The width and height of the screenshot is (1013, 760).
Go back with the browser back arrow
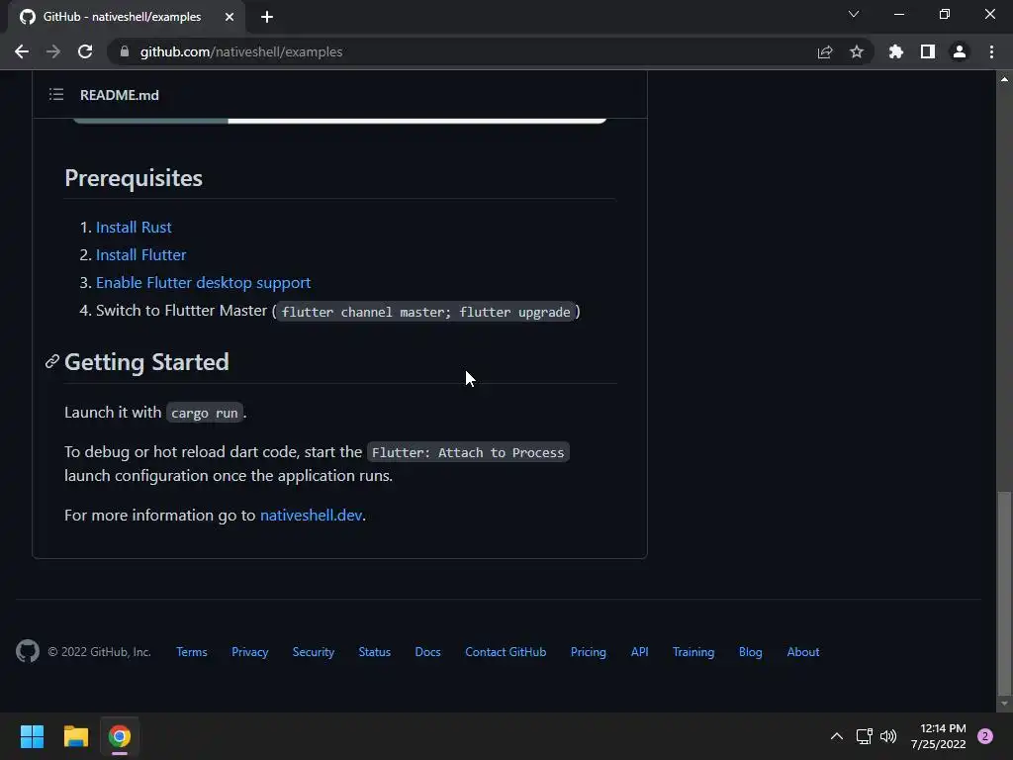(22, 51)
